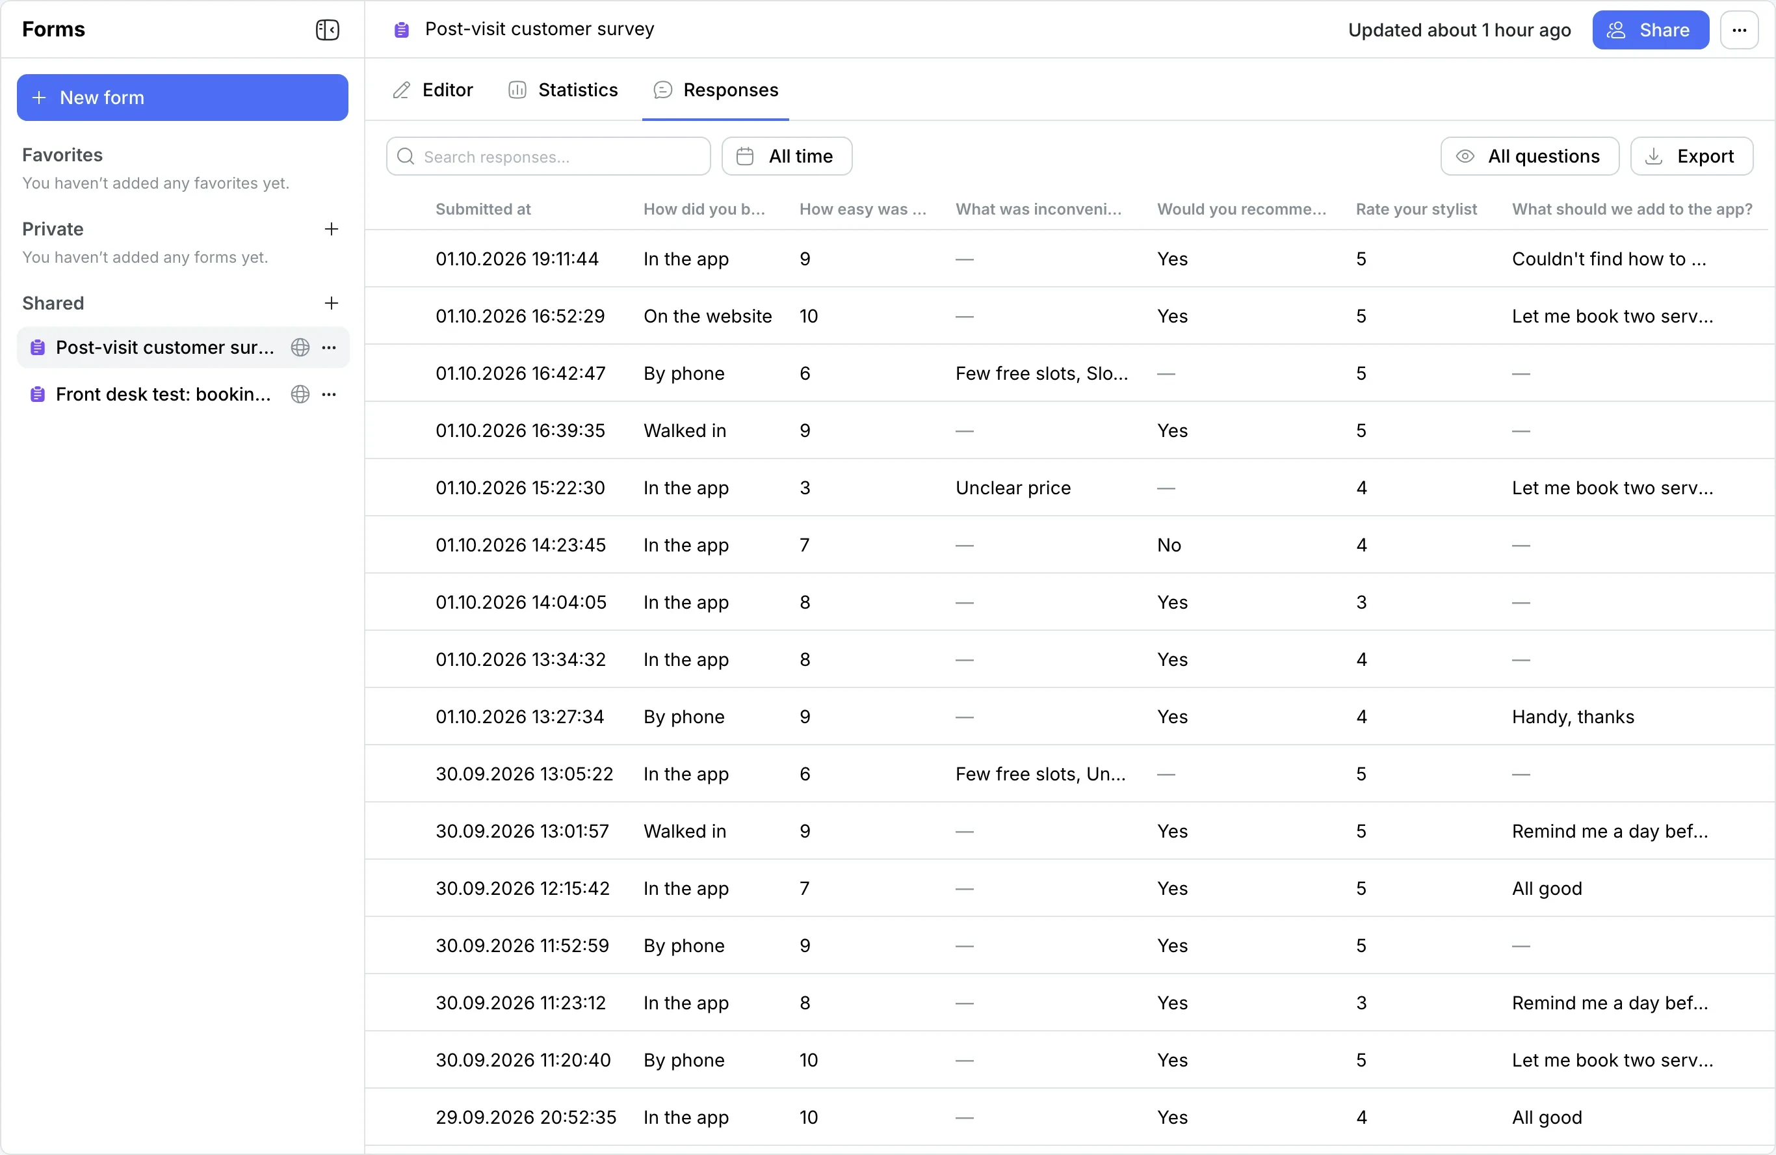Click 'Remind me a day bef...' in 11:23:12 row

(1610, 1003)
